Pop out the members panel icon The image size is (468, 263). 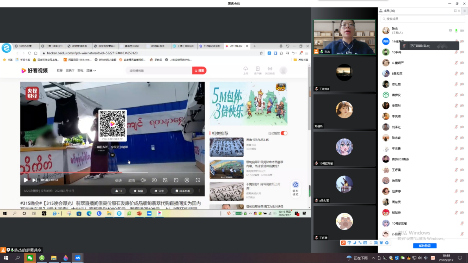455,11
